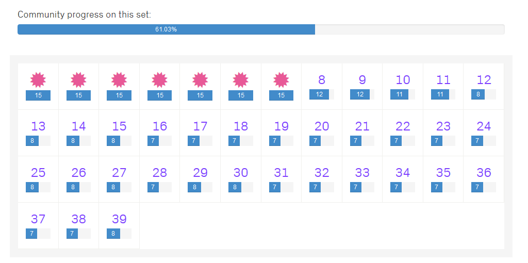The width and height of the screenshot is (528, 263).
Task: Open the fifth pink starburst item
Action: point(200,80)
